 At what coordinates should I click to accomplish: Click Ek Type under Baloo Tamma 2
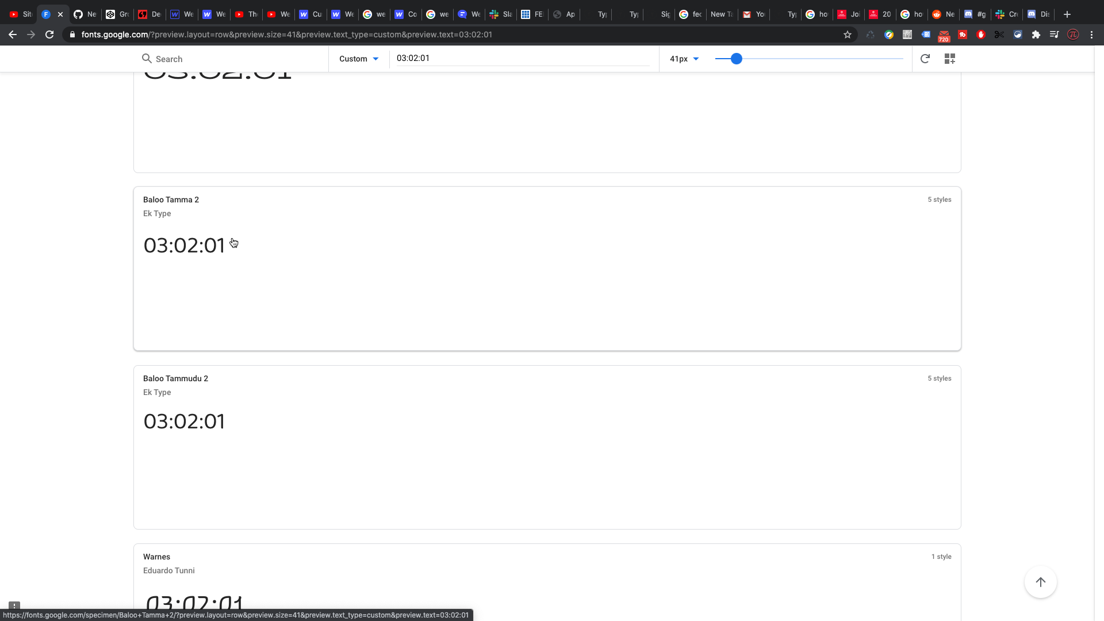[157, 213]
